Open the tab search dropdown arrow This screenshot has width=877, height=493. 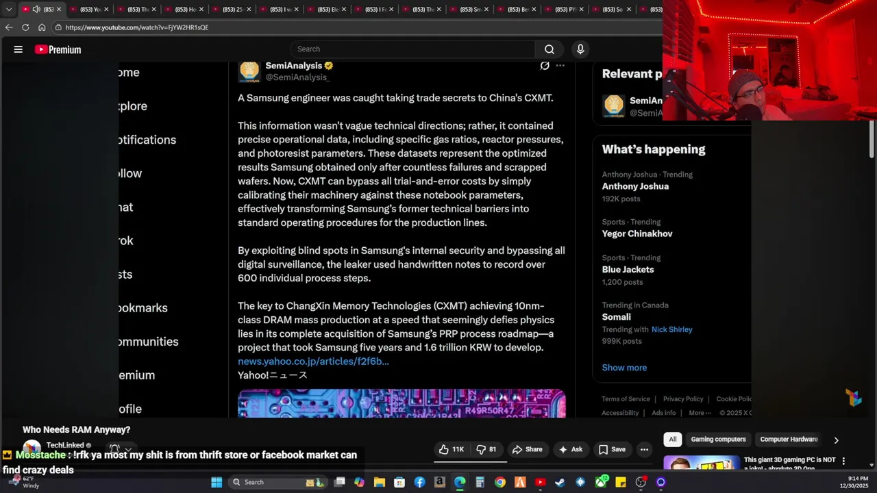9,10
